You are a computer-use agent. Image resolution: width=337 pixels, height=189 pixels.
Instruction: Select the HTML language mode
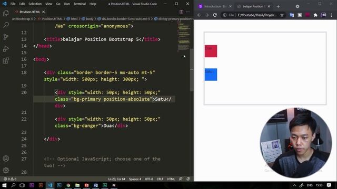[171, 179]
